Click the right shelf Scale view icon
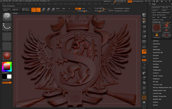172x109 pixels. click(144, 78)
